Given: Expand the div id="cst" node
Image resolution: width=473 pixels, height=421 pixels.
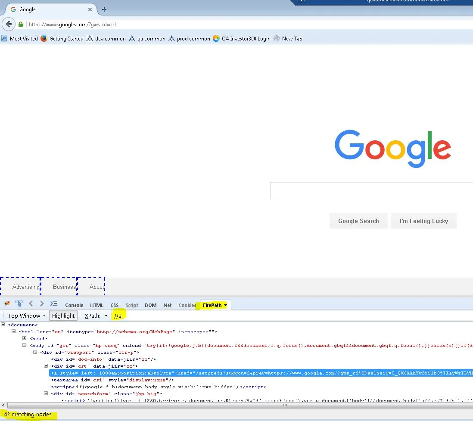Looking at the screenshot, I should [x=46, y=366].
